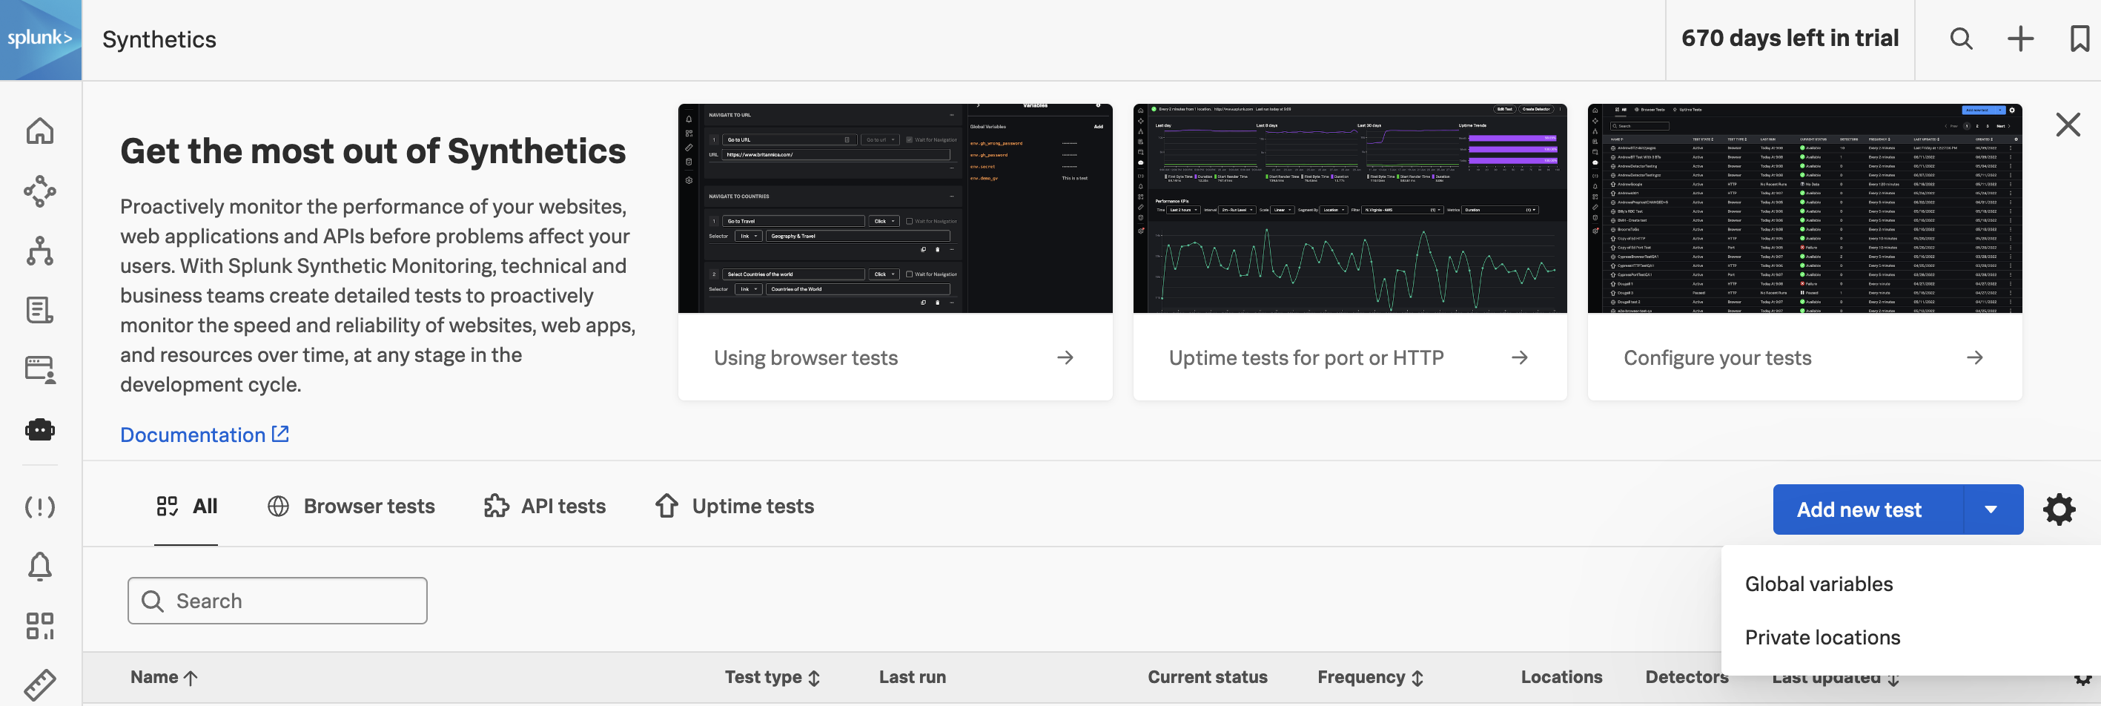2101x706 pixels.
Task: Open the alerts bell icon in sidebar
Action: [40, 567]
